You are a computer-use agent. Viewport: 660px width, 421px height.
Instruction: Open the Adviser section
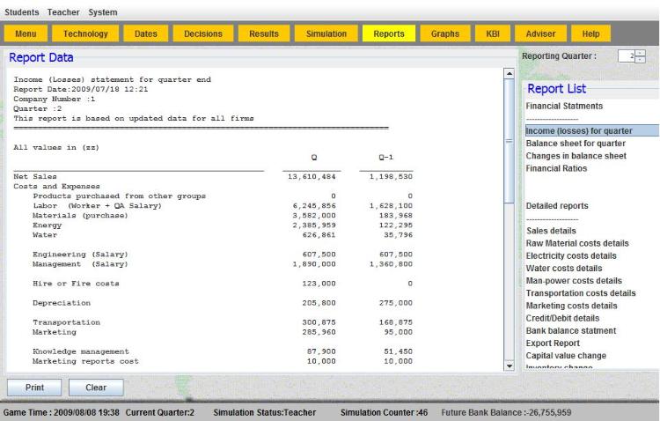coord(541,33)
